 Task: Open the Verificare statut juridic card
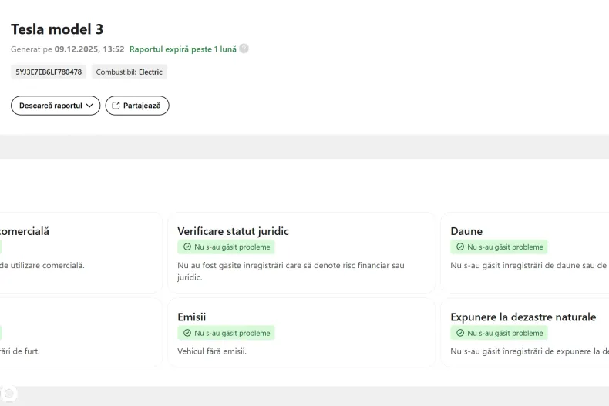pos(301,253)
